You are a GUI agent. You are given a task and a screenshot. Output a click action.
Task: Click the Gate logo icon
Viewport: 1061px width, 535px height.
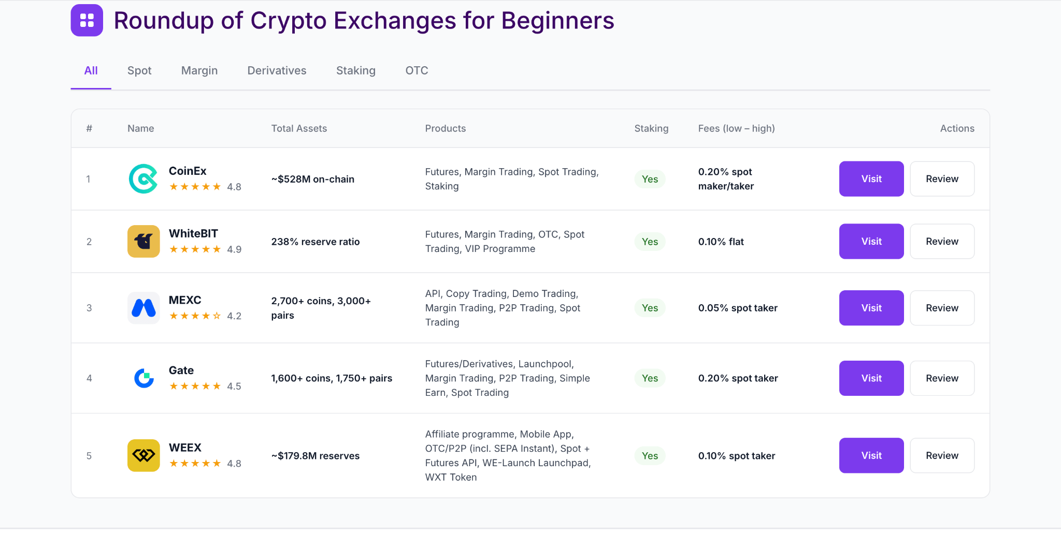pos(144,378)
